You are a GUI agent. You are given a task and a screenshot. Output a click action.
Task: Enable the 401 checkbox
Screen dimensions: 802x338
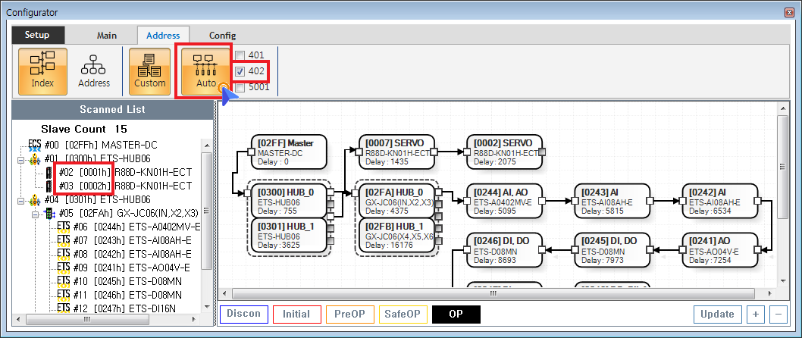click(240, 55)
